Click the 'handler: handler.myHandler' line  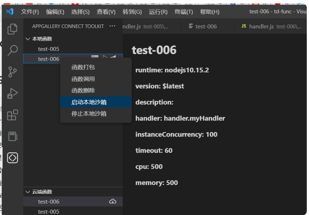180,118
